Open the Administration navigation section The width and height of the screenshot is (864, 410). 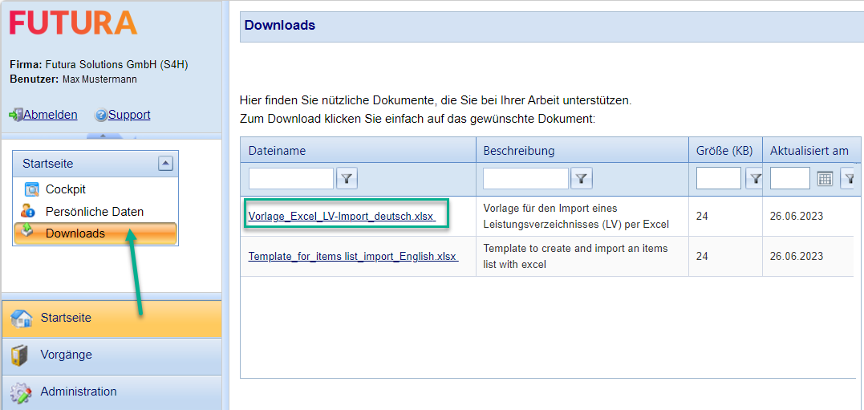(111, 392)
